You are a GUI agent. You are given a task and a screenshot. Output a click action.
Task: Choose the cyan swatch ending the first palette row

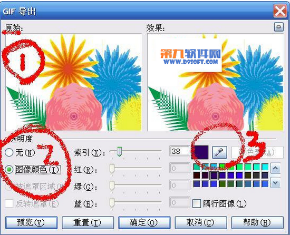point(265,167)
